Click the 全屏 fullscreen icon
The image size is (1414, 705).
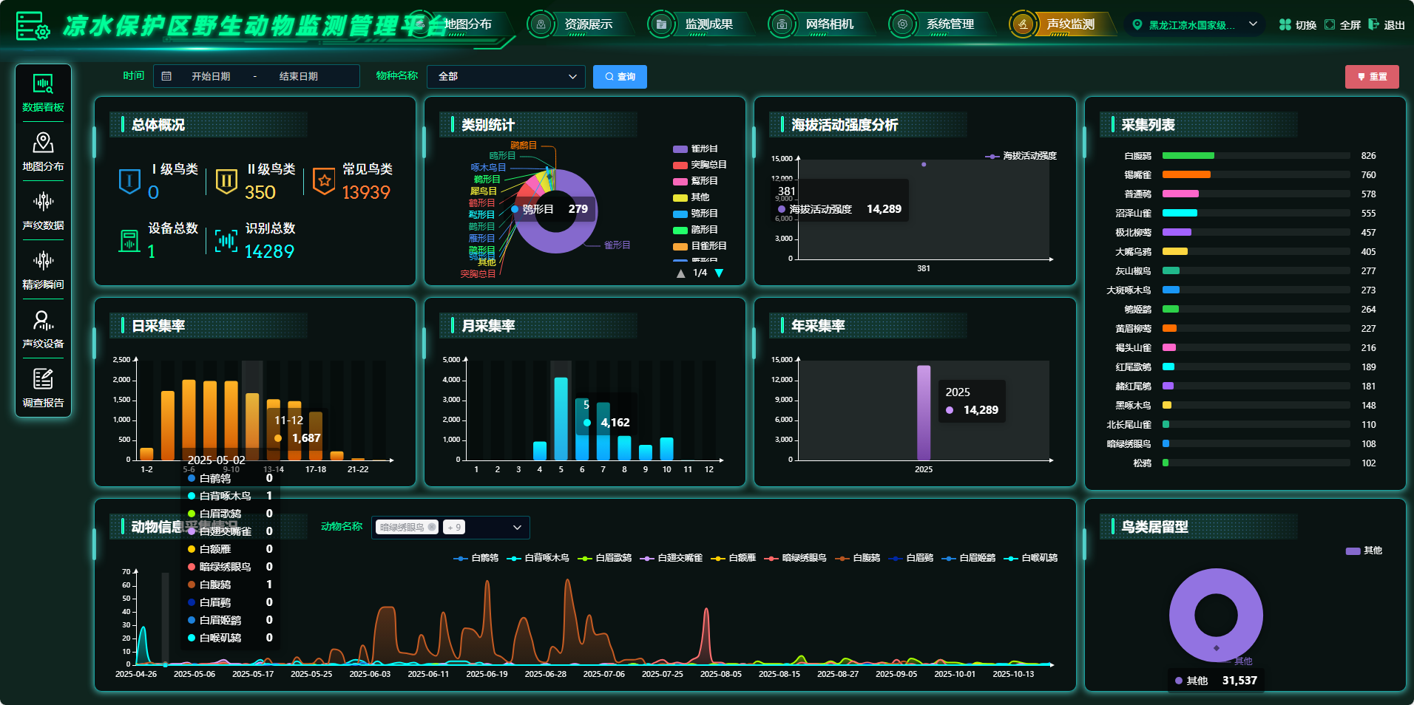coord(1330,24)
